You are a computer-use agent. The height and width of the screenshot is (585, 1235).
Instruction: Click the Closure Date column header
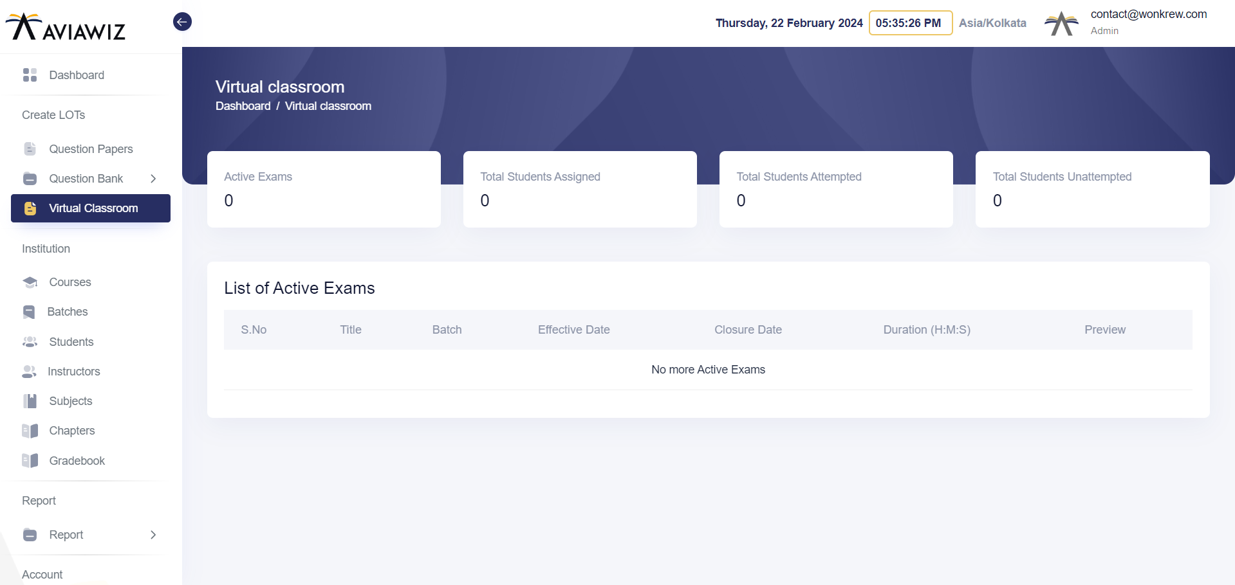pos(748,330)
